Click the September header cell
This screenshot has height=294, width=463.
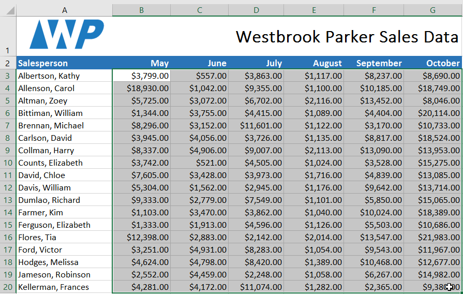[374, 63]
